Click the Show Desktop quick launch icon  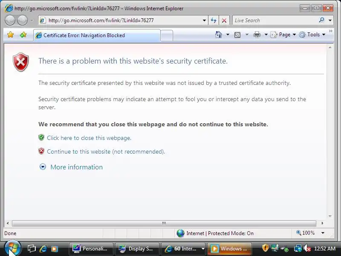point(32,248)
